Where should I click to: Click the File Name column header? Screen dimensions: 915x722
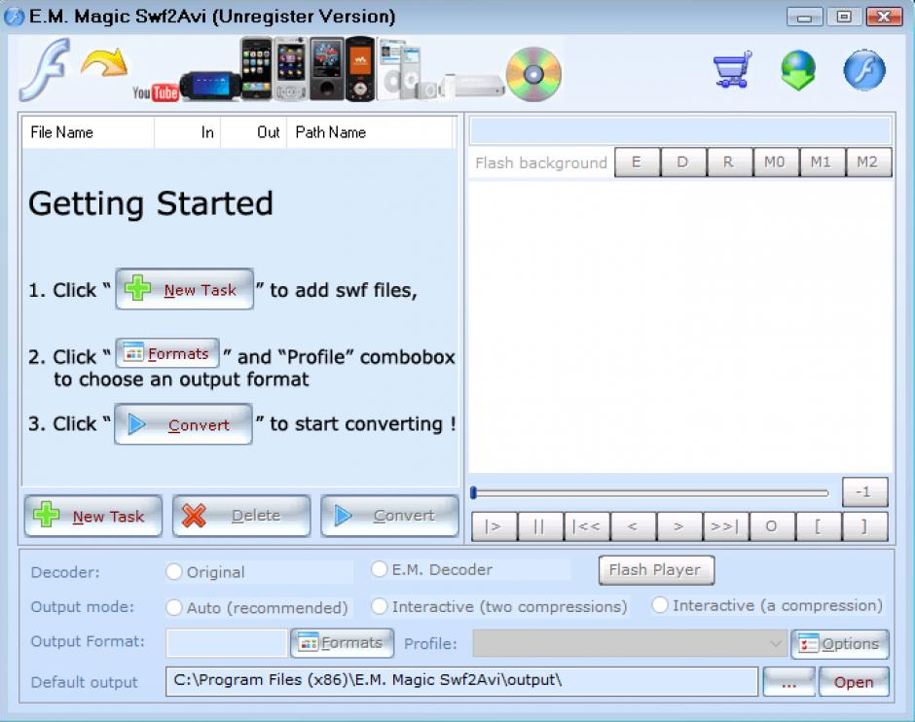point(89,132)
